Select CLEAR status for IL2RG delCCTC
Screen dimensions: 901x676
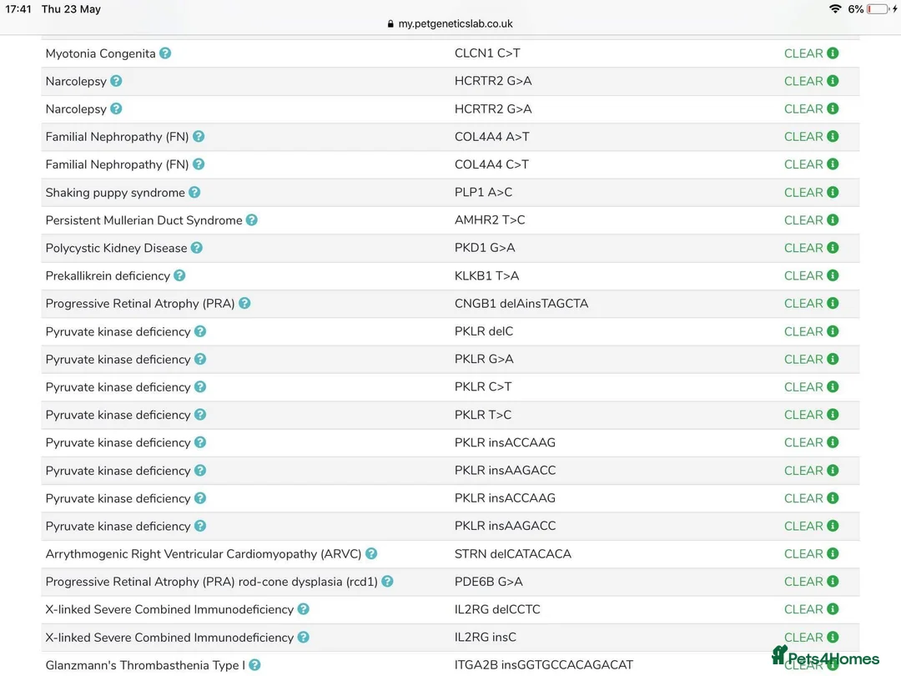[x=803, y=609]
